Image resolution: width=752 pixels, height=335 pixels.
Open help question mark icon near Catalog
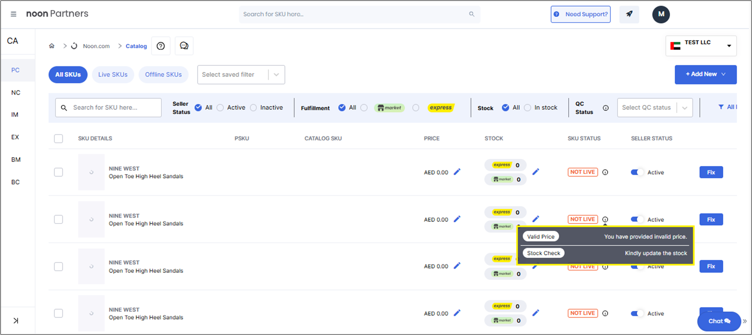click(x=161, y=46)
